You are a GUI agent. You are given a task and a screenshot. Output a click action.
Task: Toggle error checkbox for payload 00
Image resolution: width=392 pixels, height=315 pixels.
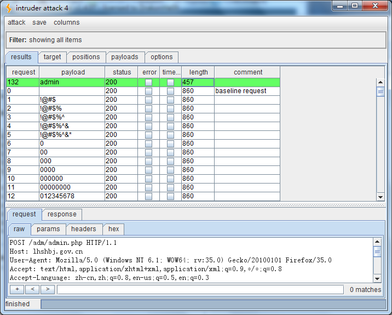click(149, 152)
